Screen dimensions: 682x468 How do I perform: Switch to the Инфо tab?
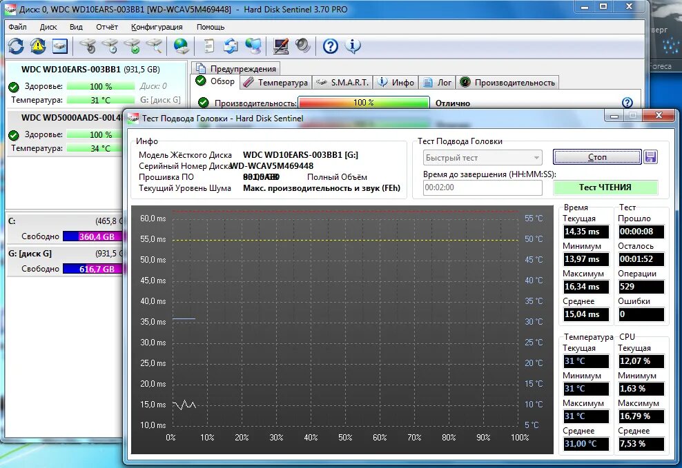[x=396, y=83]
